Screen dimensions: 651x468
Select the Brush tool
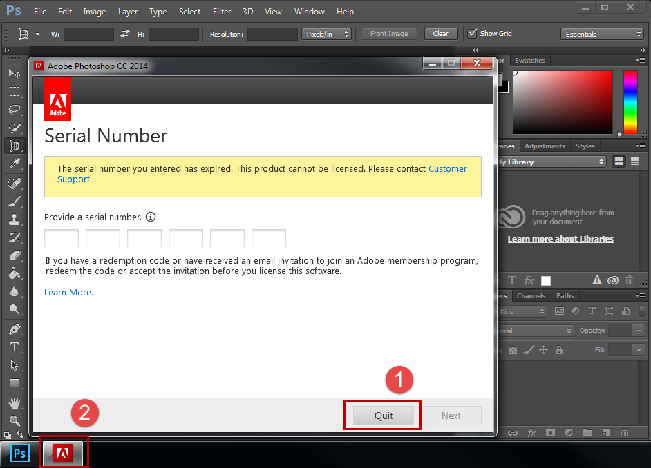coord(15,202)
